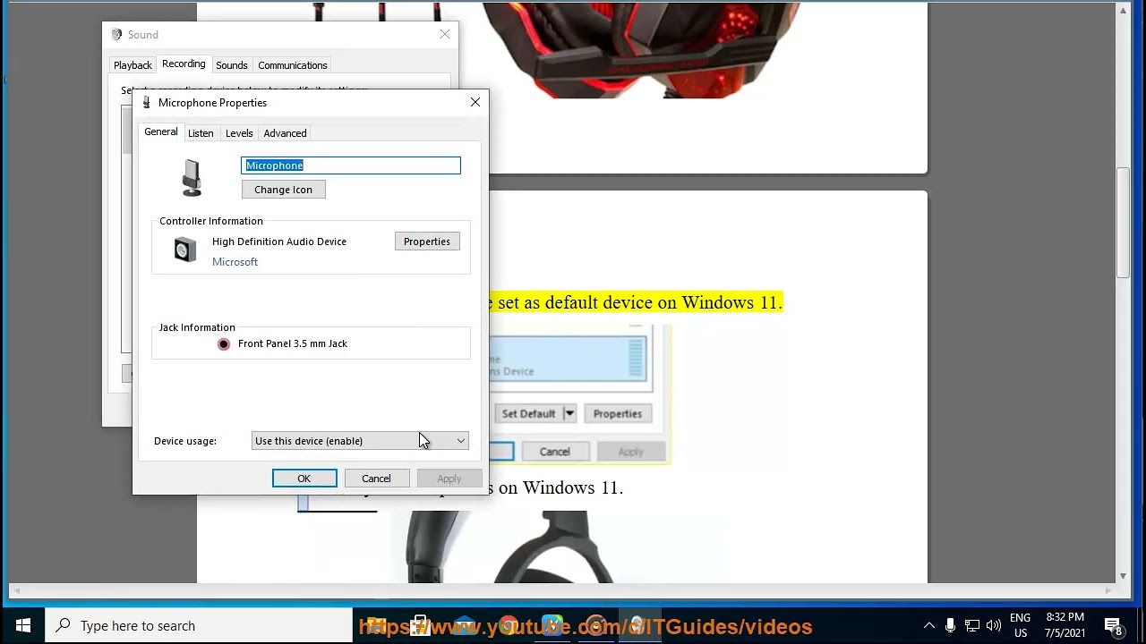1146x644 pixels.
Task: Switch to the Playback tab in Sound window
Action: pyautogui.click(x=133, y=65)
